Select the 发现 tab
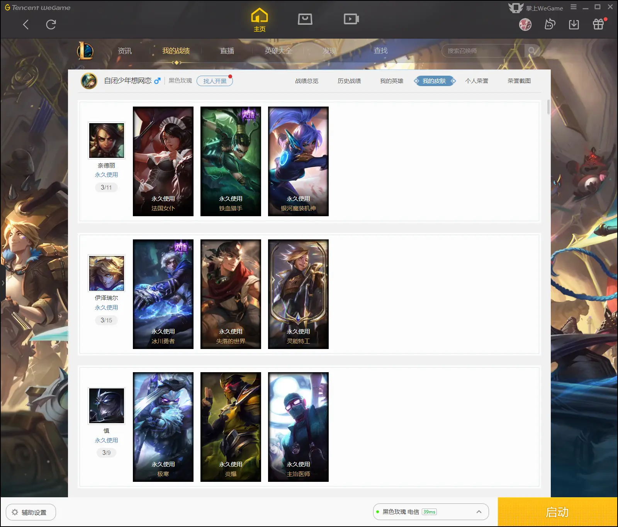The height and width of the screenshot is (527, 618). (x=329, y=51)
